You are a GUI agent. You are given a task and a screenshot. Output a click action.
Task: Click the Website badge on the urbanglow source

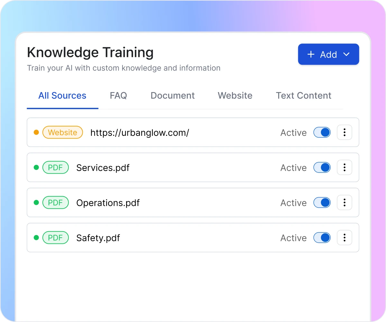pos(63,132)
